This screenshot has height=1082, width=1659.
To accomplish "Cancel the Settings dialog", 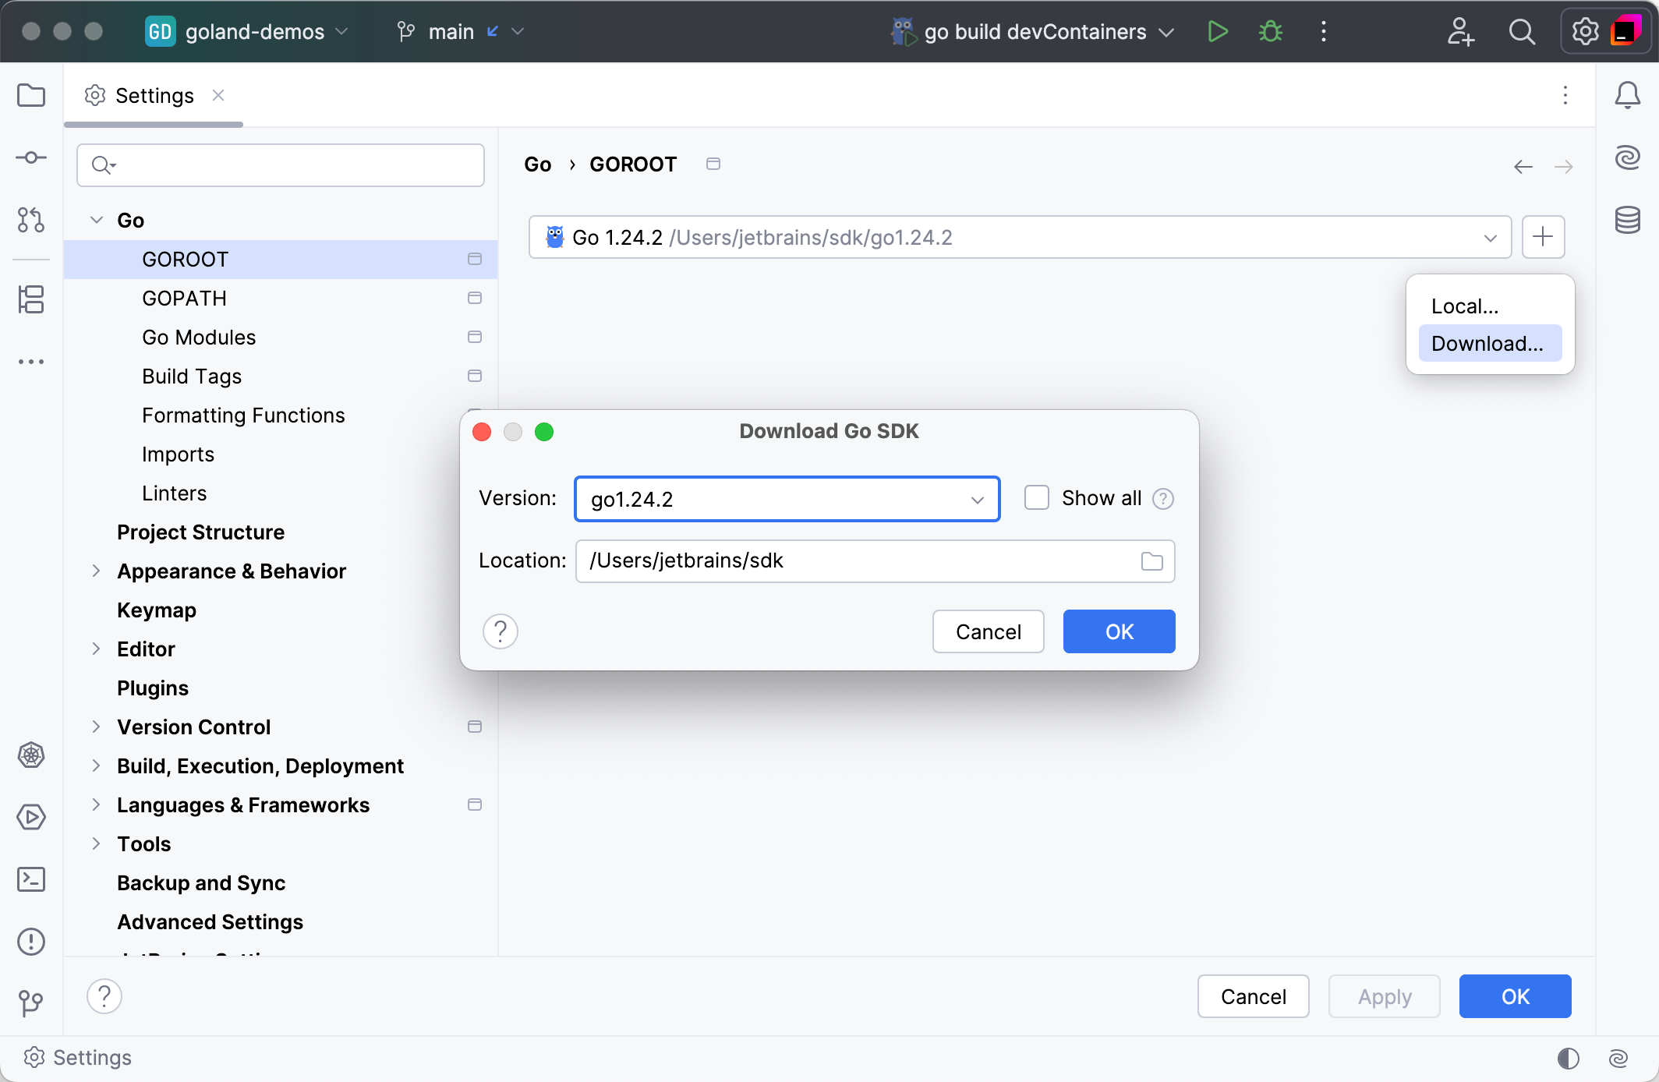I will [x=1252, y=996].
